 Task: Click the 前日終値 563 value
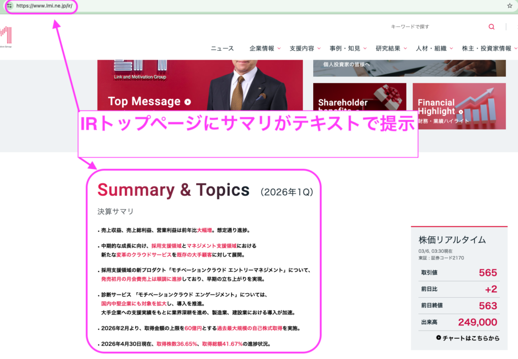[x=488, y=306]
